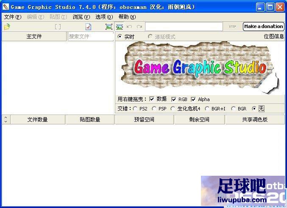Screen dimensions: 287x208
Task: Click the Make a donation button
Action: coord(264,26)
